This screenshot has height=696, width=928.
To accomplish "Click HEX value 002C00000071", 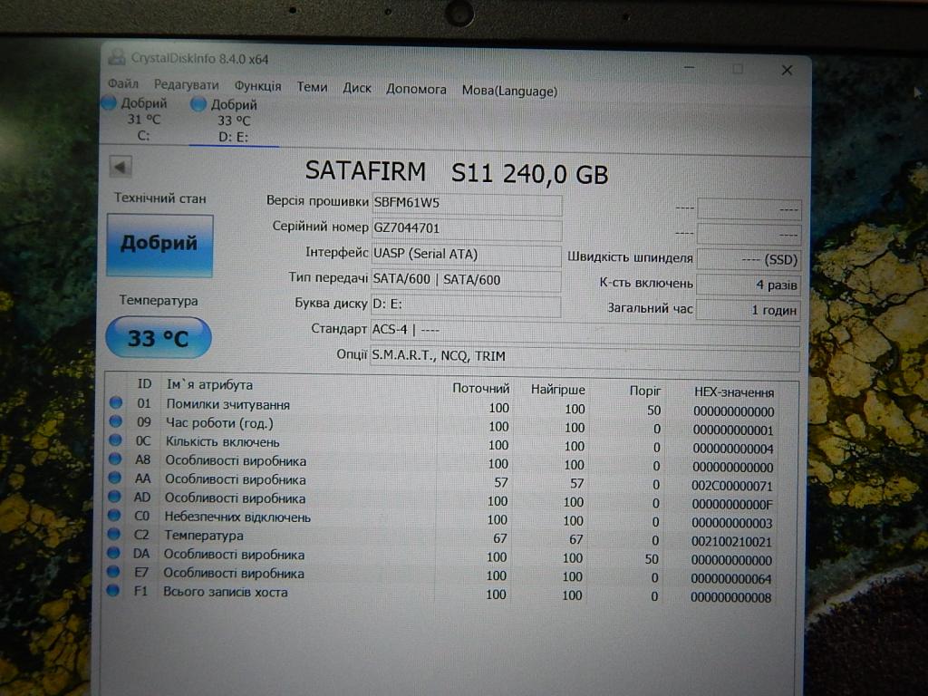I will click(732, 486).
